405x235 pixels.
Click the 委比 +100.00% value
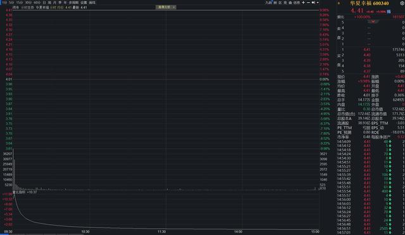click(x=362, y=17)
